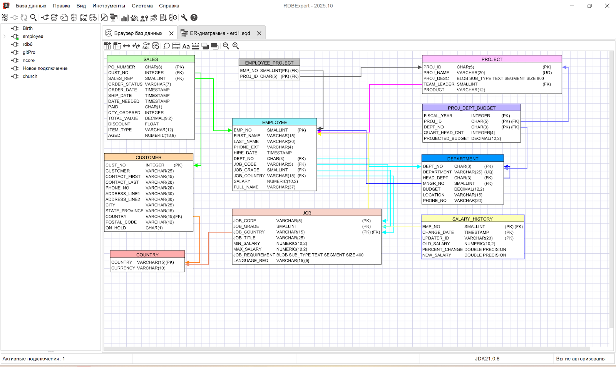This screenshot has width=616, height=367.
Task: Click the bar chart statistics icon
Action: 125,18
